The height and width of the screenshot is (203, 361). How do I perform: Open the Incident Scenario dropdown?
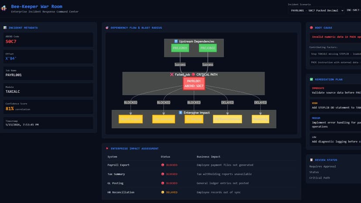pyautogui.click(x=317, y=10)
